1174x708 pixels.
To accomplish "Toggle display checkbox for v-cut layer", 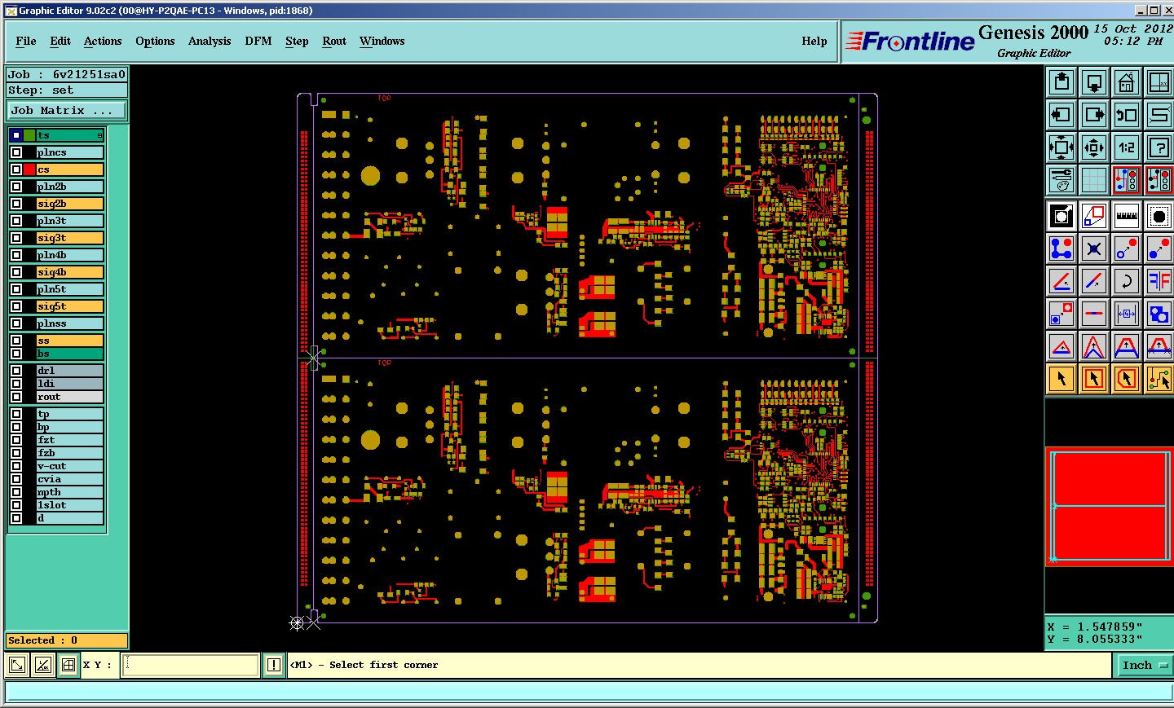I will tap(16, 466).
